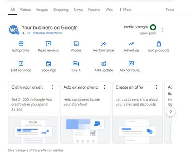
Task: Open the Photos icon
Action: (76, 44)
